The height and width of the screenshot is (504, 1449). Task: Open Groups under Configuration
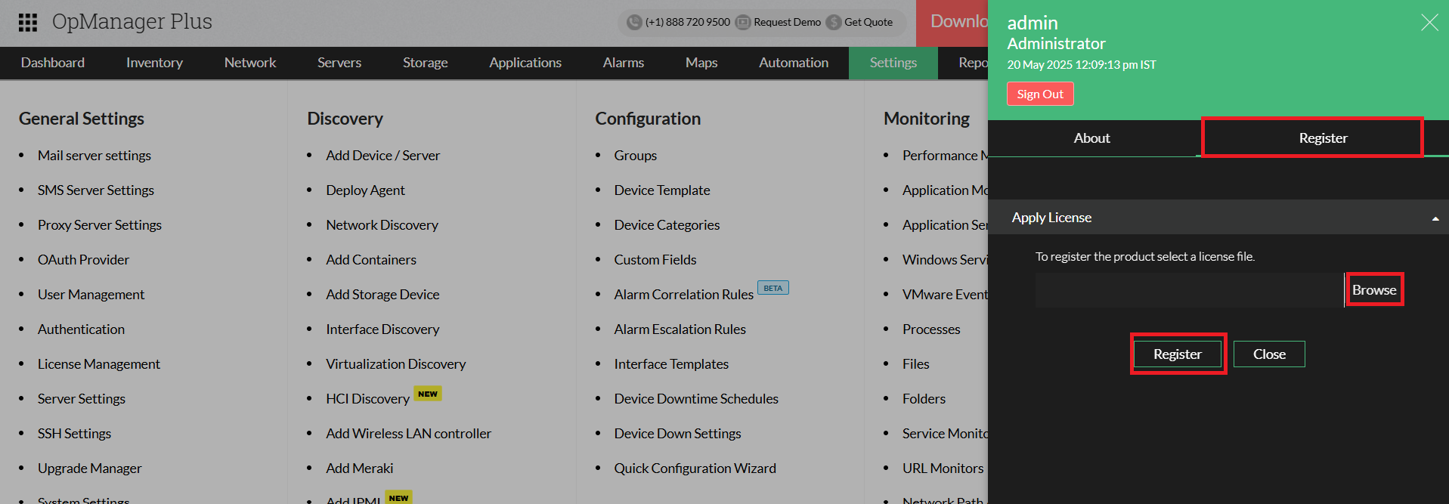pyautogui.click(x=635, y=156)
